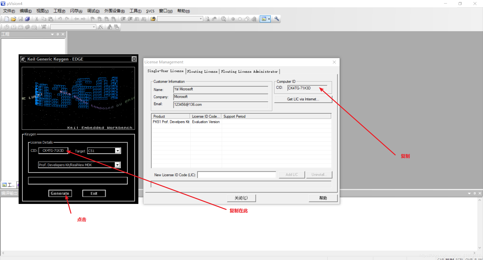
Task: Open Target Options magic wand icon
Action: click(x=101, y=27)
